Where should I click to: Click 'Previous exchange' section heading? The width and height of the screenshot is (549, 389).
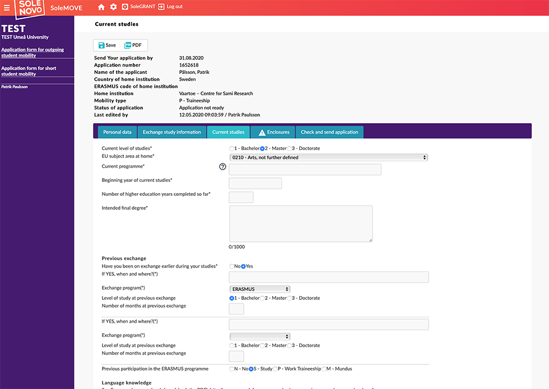(124, 259)
